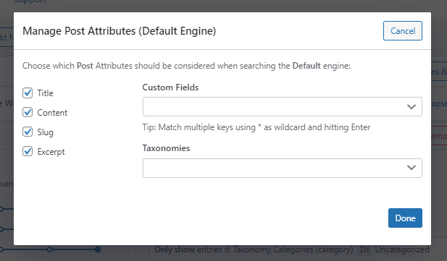Image resolution: width=447 pixels, height=261 pixels.
Task: Click the Slug label text
Action: tap(46, 132)
